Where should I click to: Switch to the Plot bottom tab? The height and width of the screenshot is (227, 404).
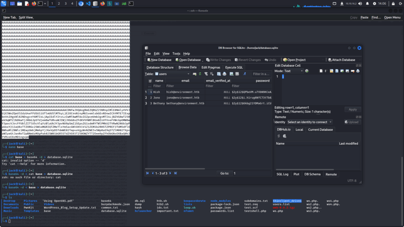pyautogui.click(x=296, y=174)
